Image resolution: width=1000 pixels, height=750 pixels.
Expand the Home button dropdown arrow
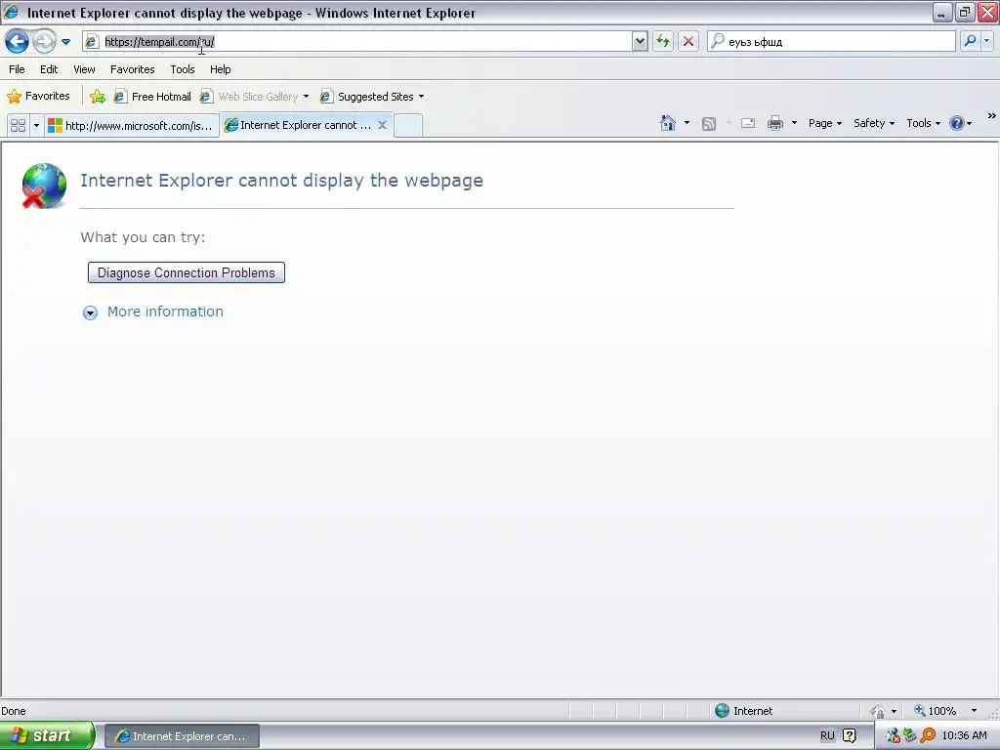687,123
